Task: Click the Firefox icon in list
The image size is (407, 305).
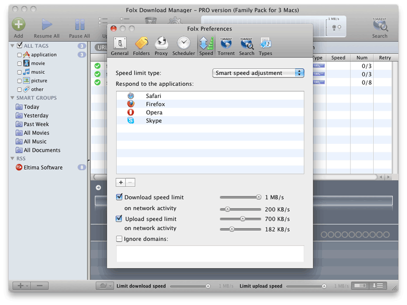Action: tap(131, 104)
